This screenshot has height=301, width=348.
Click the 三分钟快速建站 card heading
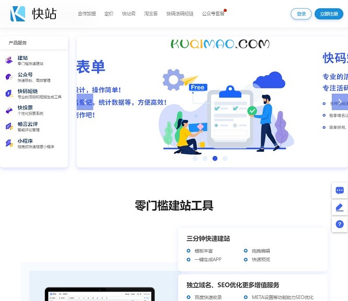point(208,239)
